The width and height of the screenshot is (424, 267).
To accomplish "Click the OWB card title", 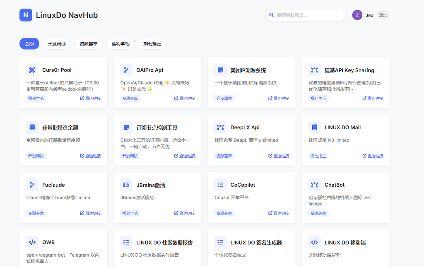I will [x=48, y=242].
